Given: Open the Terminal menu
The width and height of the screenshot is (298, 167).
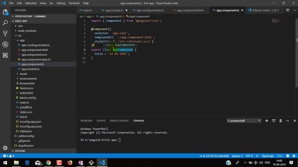Looking at the screenshot, I should 74,3.
